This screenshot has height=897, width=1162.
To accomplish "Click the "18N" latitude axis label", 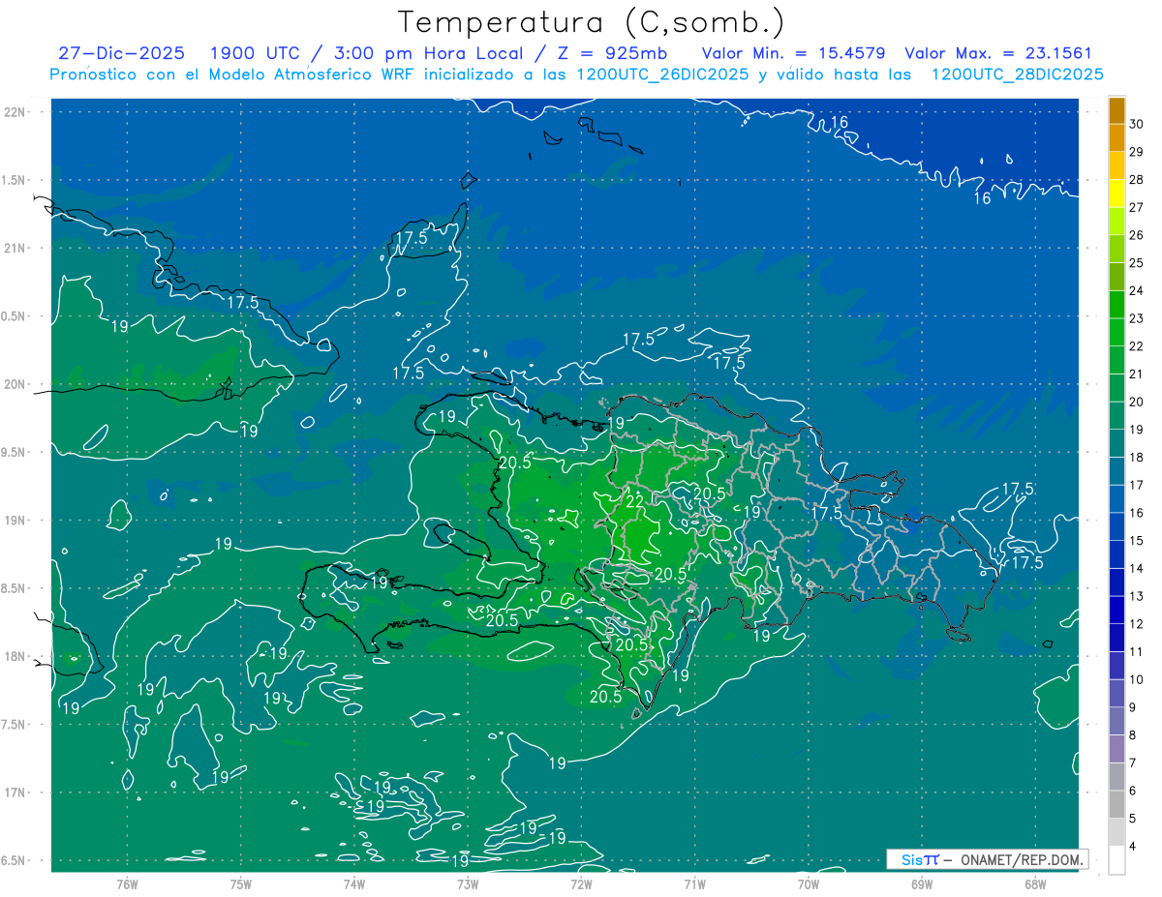I will click(x=15, y=657).
